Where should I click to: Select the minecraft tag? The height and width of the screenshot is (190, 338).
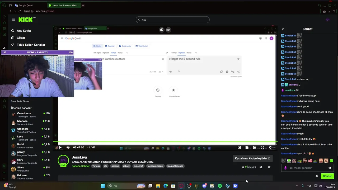[x=138, y=166]
